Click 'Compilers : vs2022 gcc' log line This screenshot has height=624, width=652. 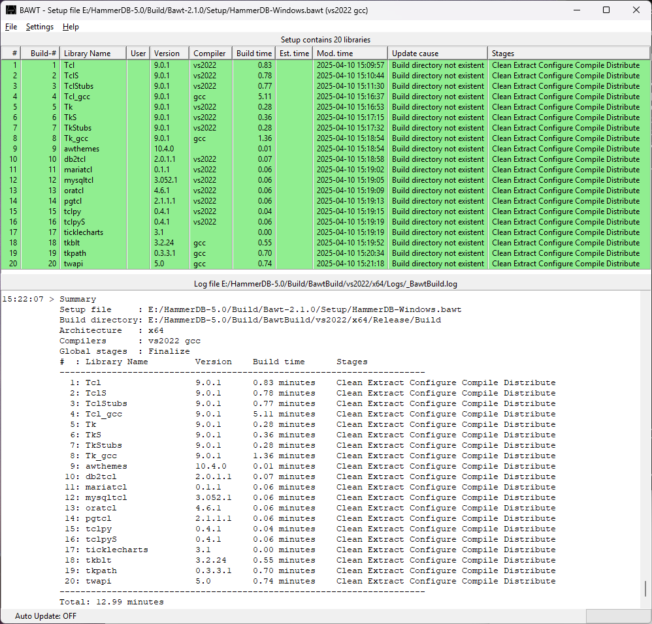pos(130,341)
